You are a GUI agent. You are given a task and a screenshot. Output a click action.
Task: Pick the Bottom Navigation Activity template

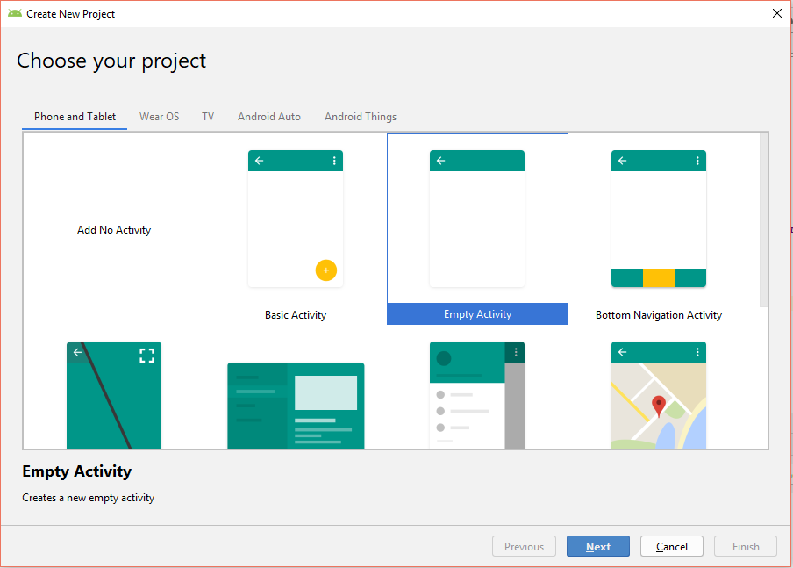tap(659, 219)
